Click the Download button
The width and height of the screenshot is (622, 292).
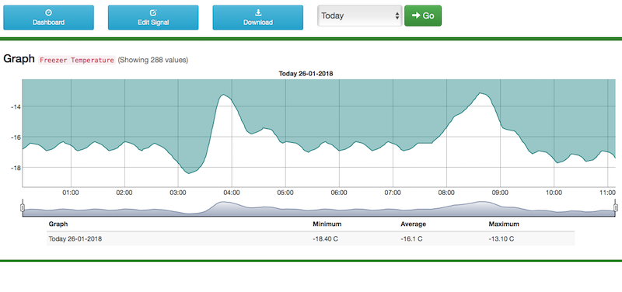pos(258,17)
